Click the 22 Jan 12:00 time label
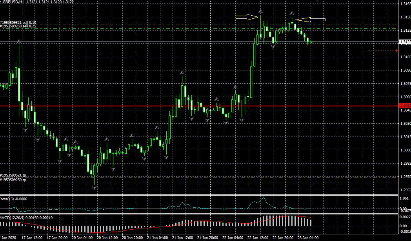The width and height of the screenshot is (411, 241). pyautogui.click(x=258, y=238)
